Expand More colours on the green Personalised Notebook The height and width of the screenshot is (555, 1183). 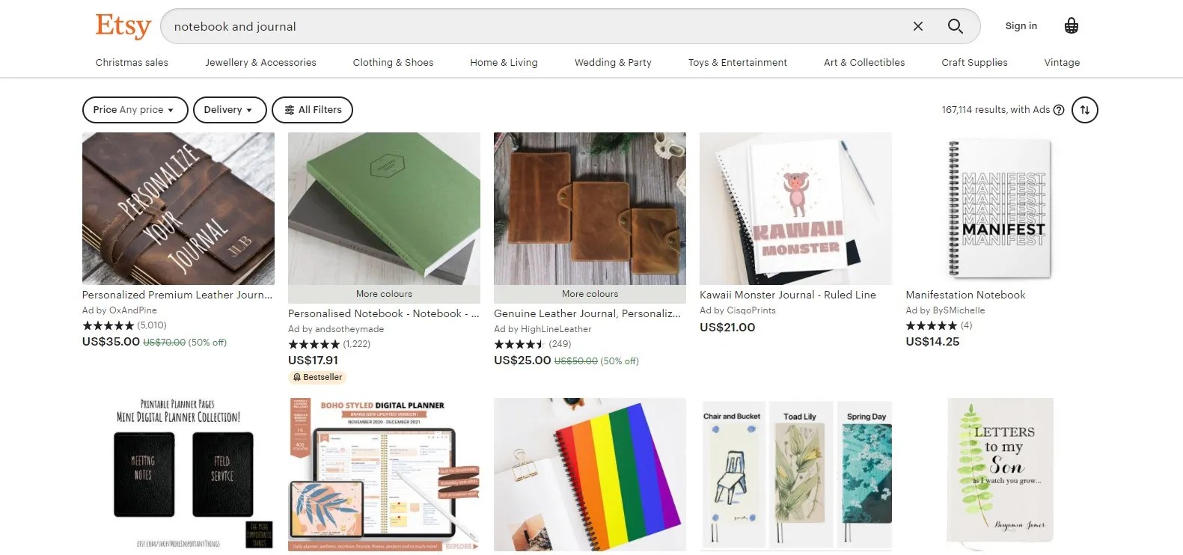383,293
